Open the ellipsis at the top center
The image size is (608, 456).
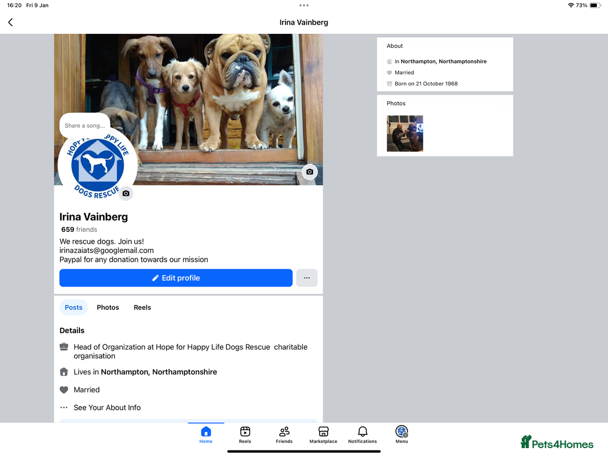click(304, 6)
